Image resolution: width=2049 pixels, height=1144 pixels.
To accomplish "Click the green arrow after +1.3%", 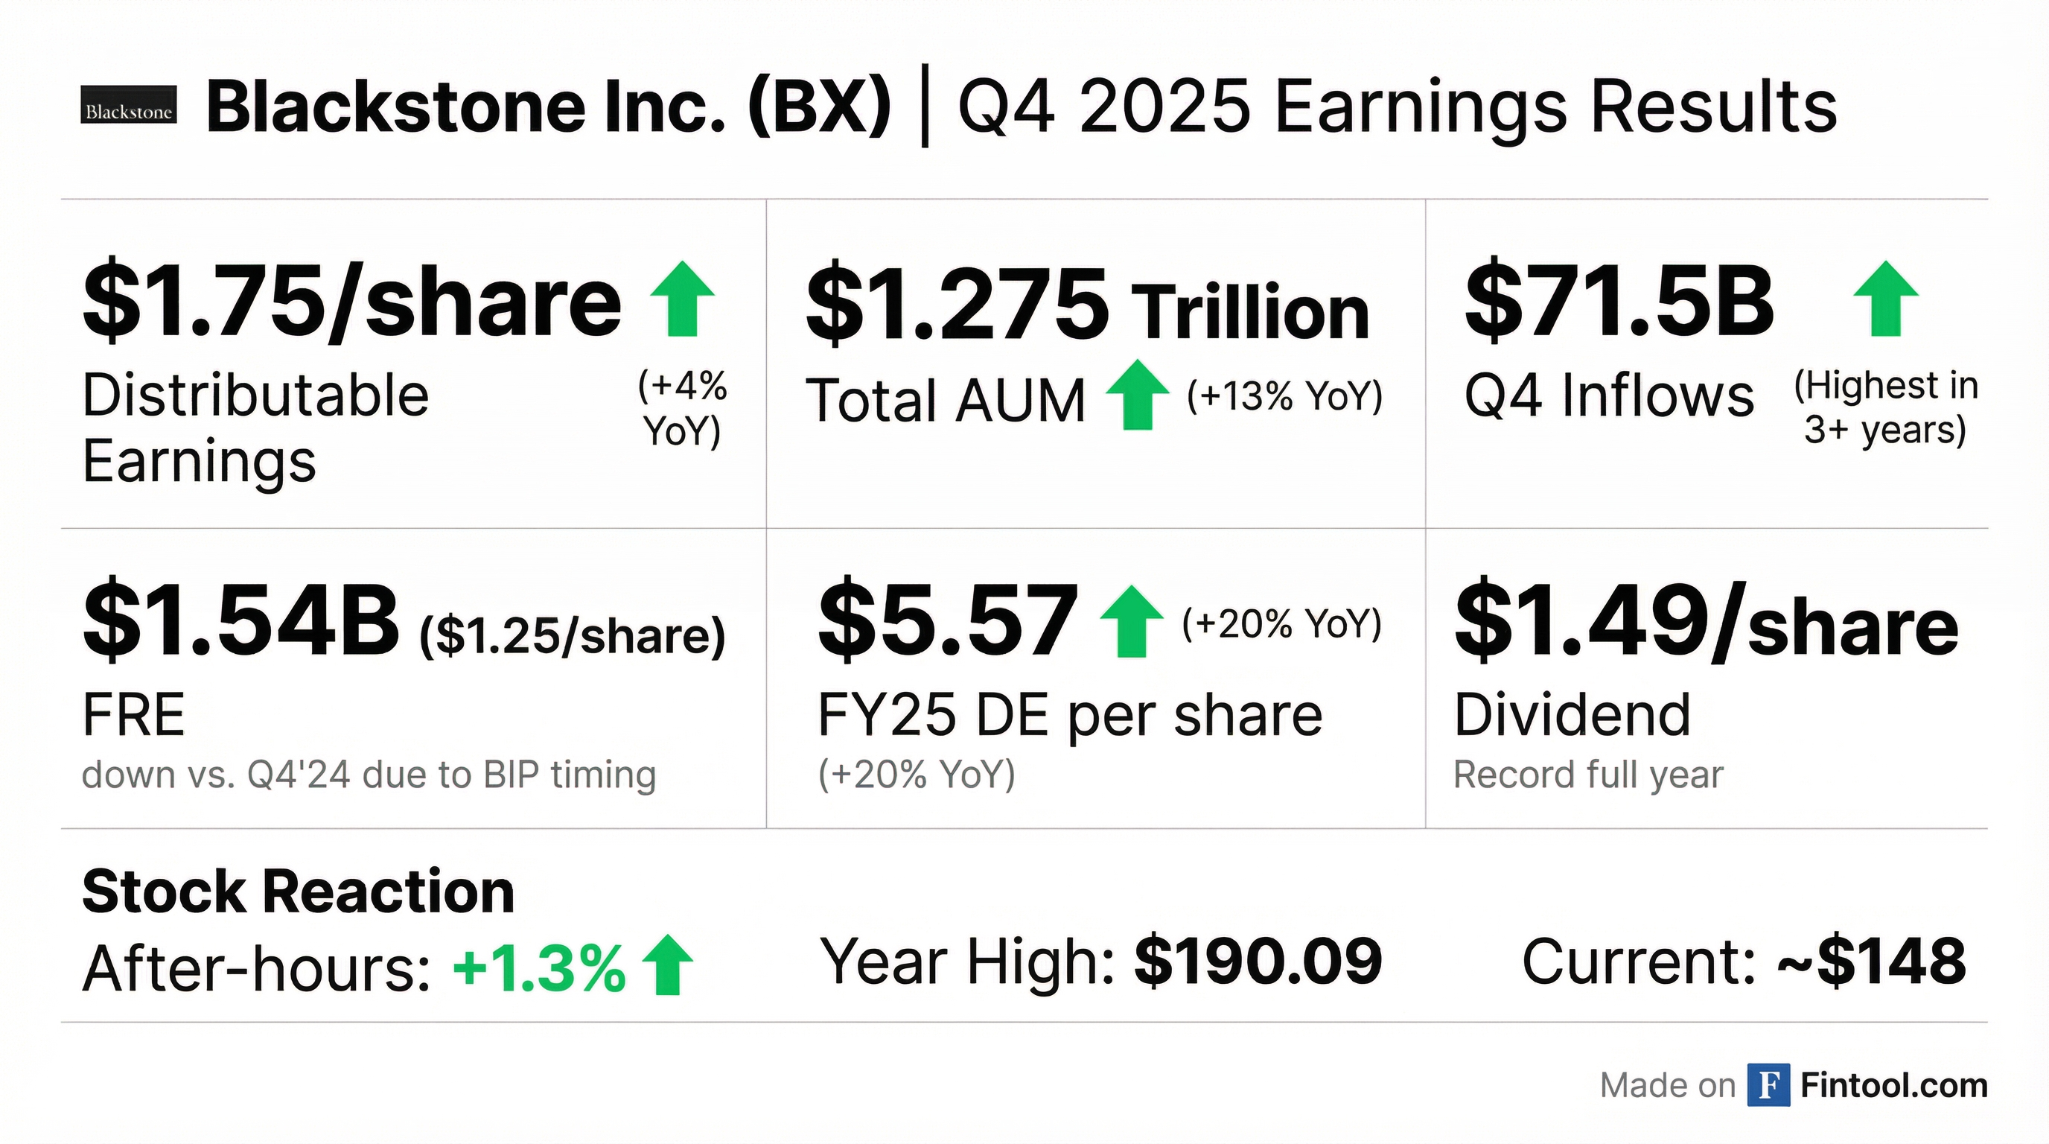I will [x=666, y=965].
